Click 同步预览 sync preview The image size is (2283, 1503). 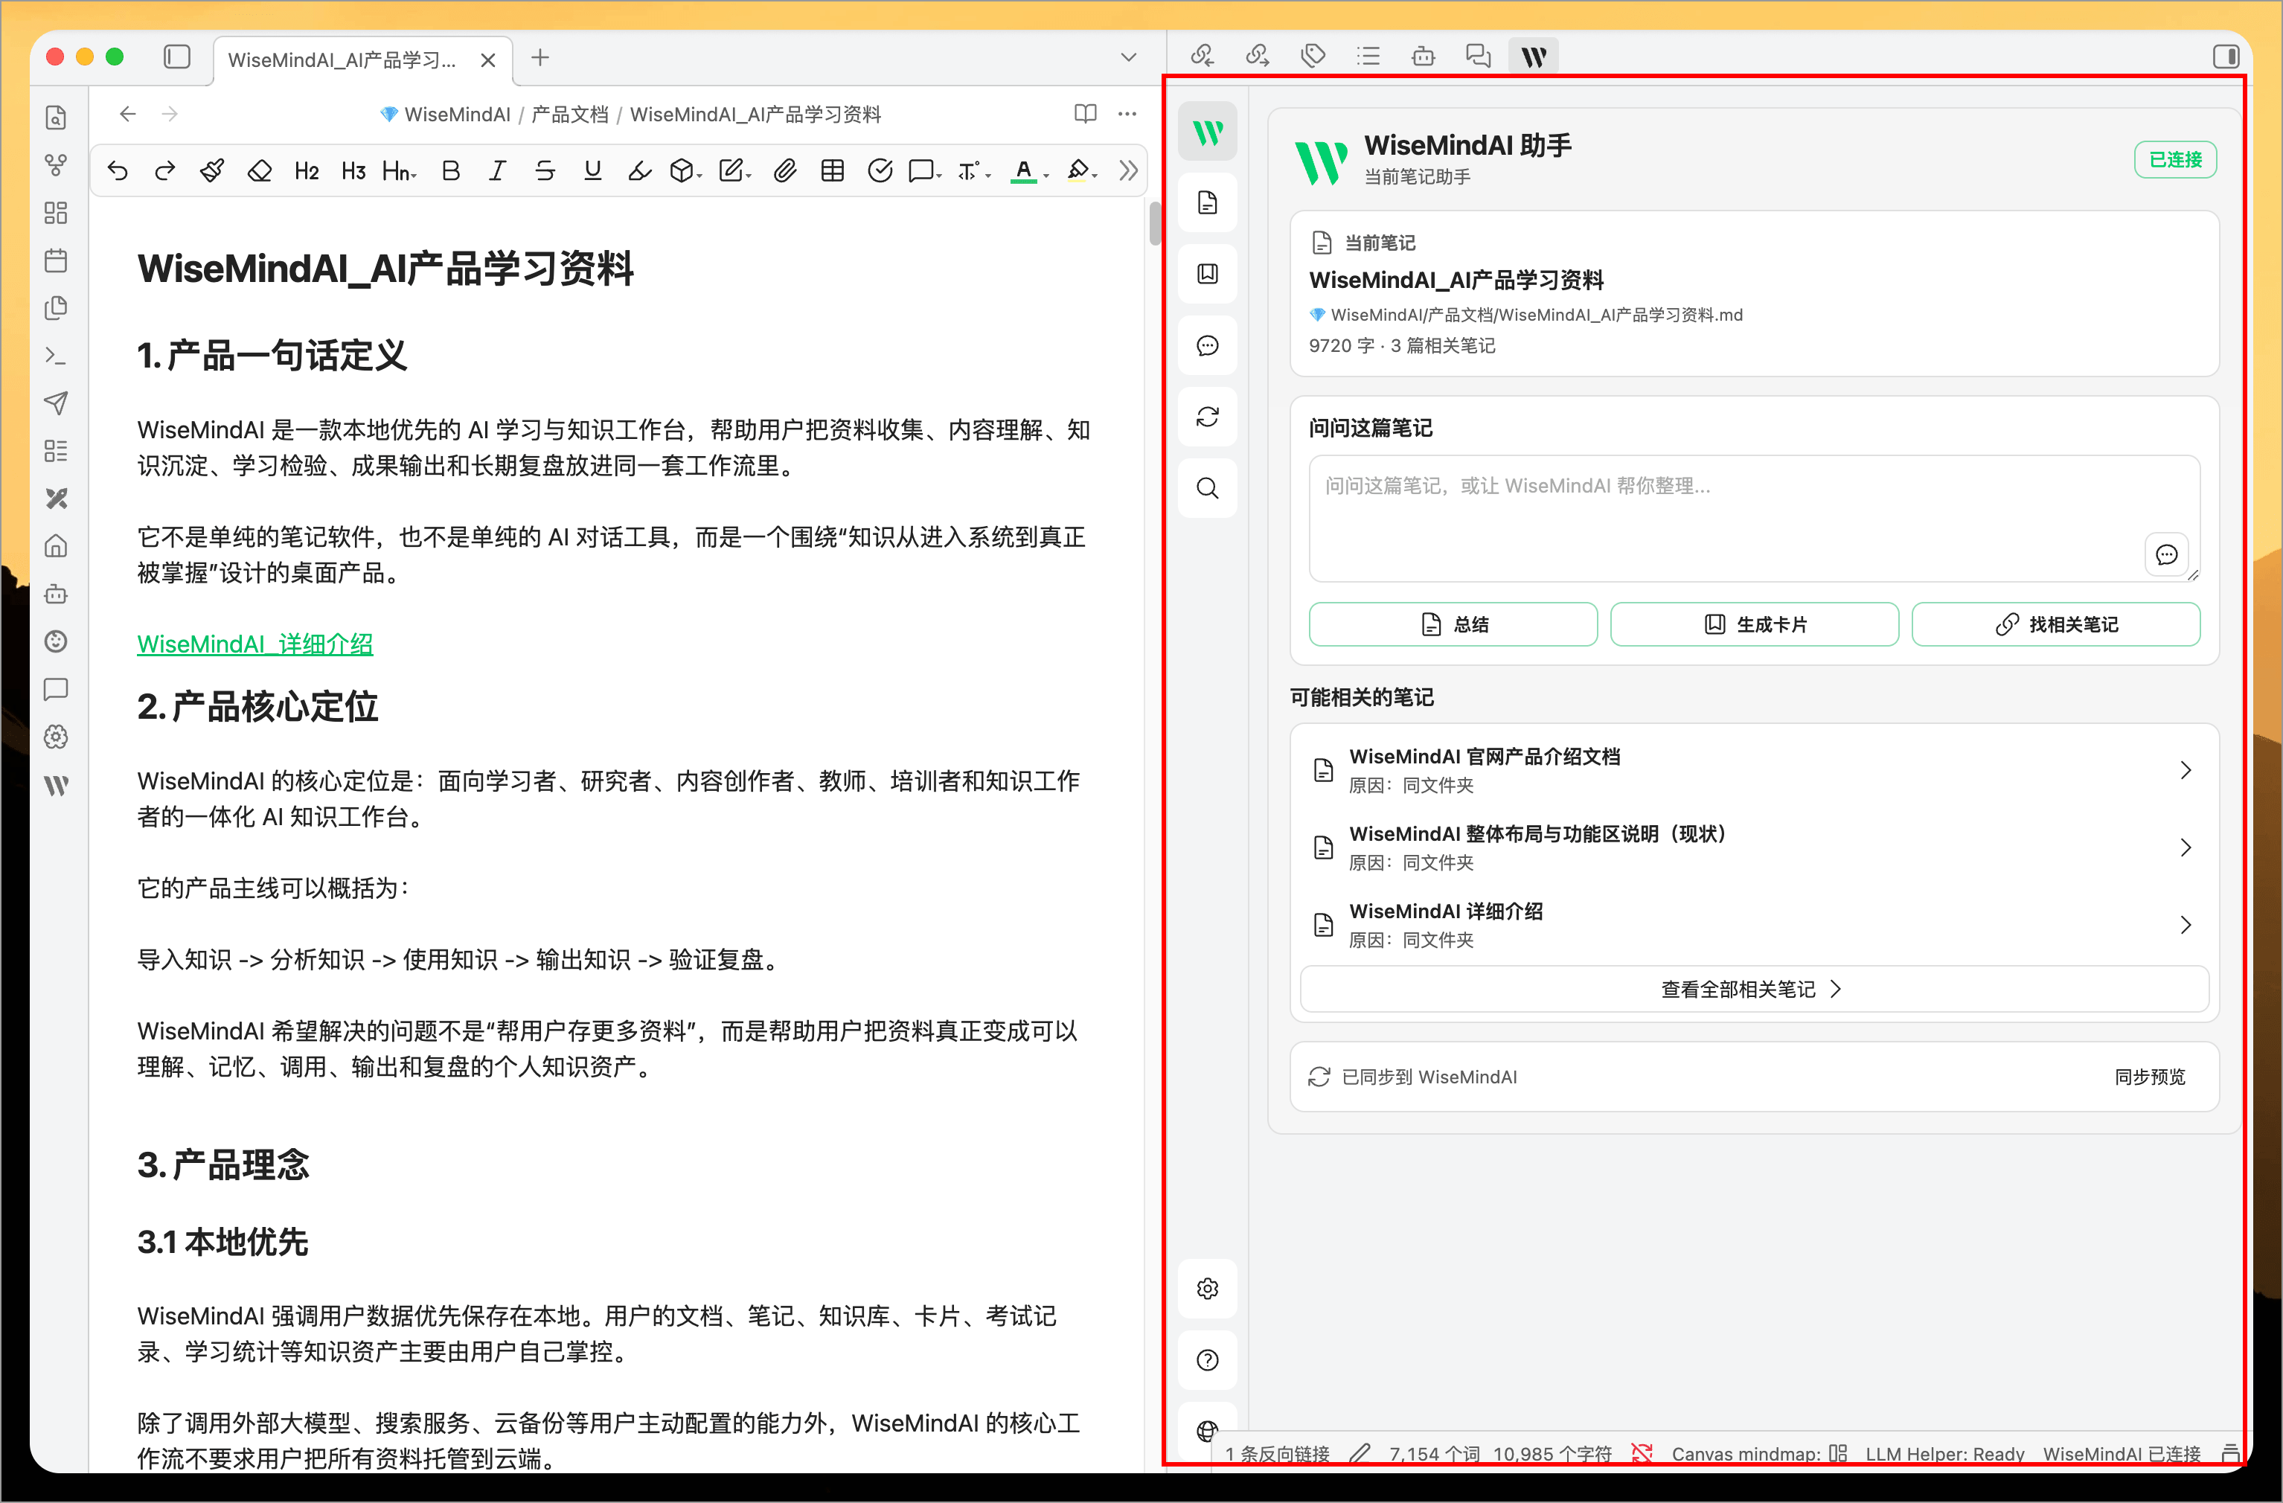pyautogui.click(x=2150, y=1077)
